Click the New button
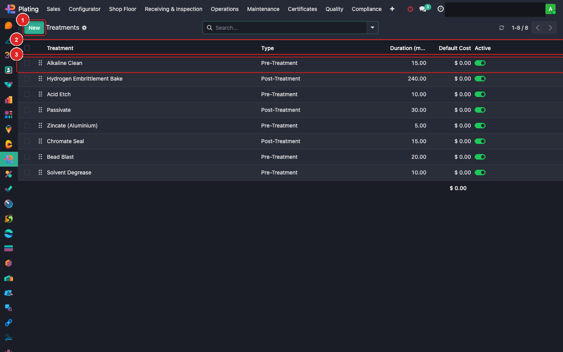 point(34,28)
